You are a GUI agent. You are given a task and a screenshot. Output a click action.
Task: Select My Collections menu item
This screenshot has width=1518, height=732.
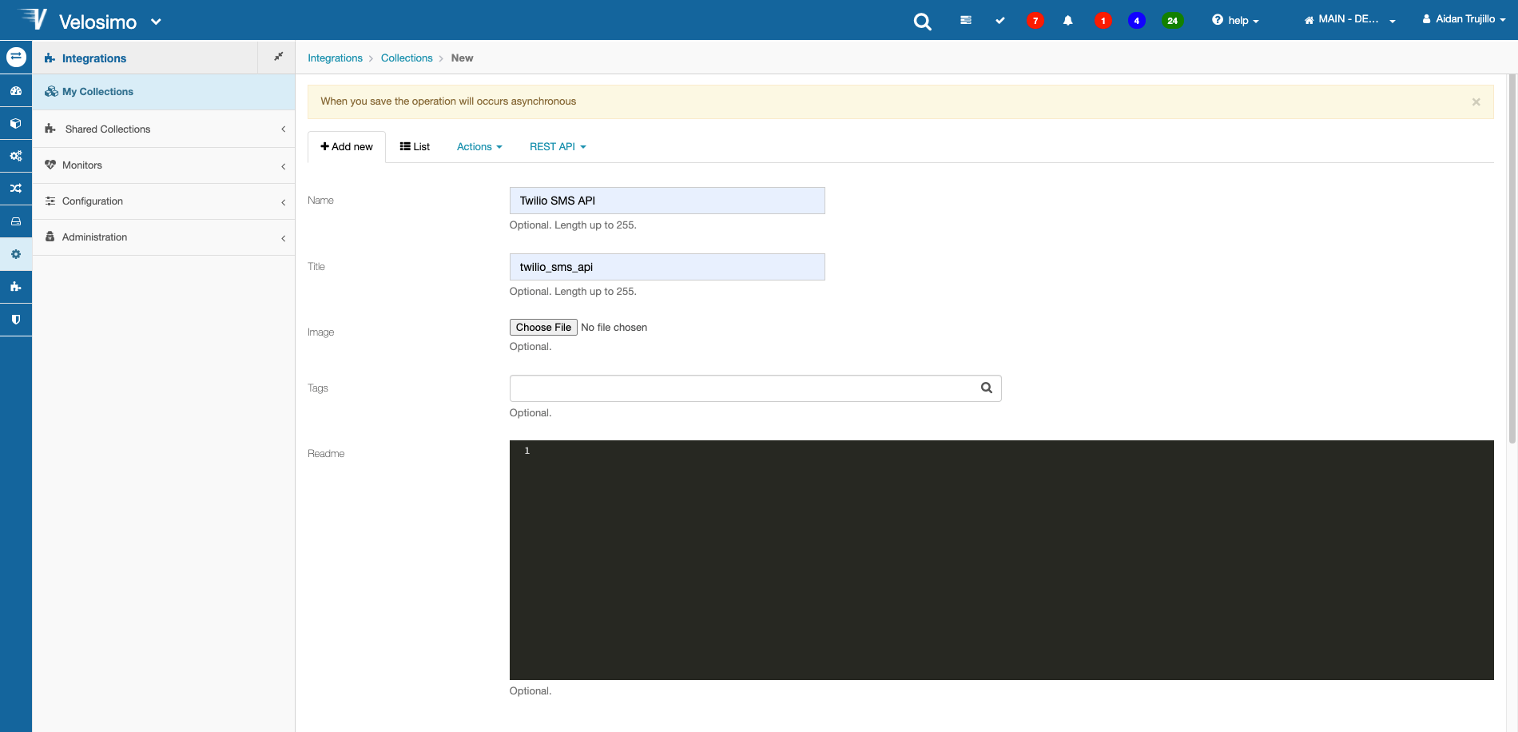pyautogui.click(x=164, y=92)
